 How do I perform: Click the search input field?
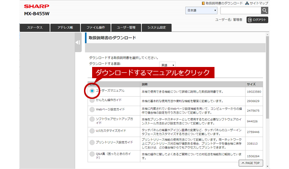[241, 10]
